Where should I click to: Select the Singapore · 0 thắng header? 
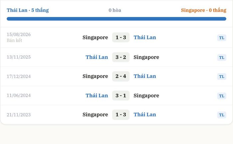[204, 10]
